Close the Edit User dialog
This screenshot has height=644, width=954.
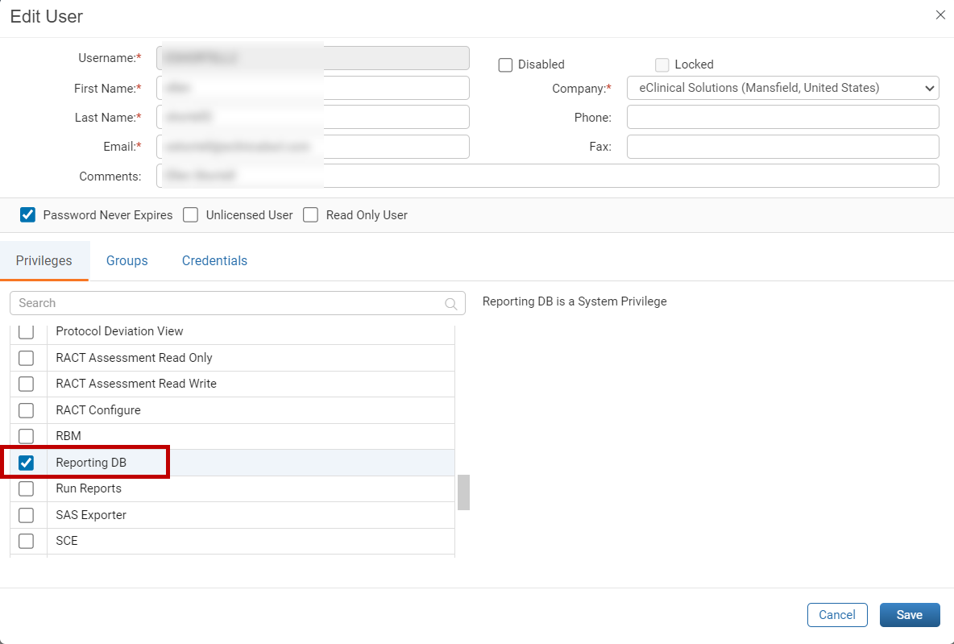point(940,15)
